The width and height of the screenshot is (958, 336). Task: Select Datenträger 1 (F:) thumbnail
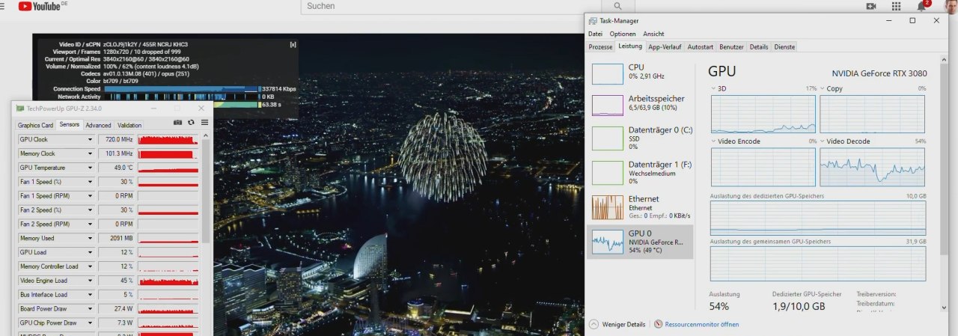pyautogui.click(x=608, y=171)
